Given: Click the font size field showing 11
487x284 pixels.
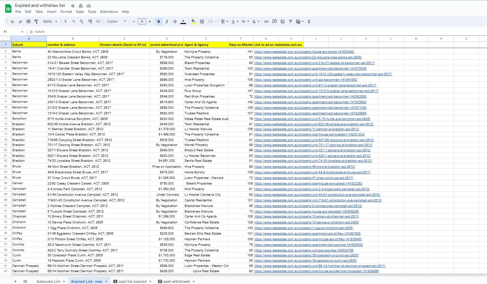Looking at the screenshot, I should pyautogui.click(x=142, y=21).
